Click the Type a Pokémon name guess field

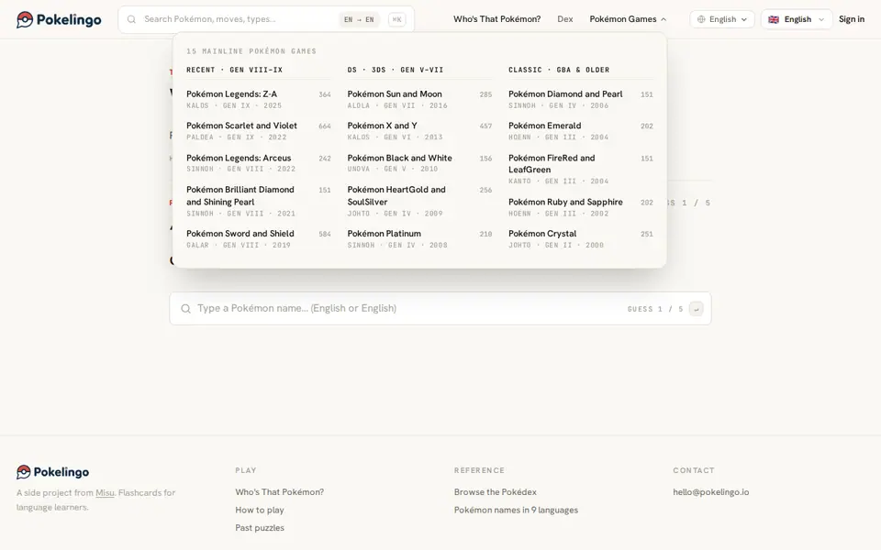click(440, 308)
